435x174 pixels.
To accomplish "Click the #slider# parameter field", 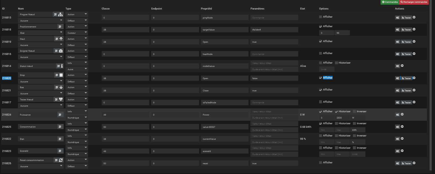I will [x=274, y=30].
